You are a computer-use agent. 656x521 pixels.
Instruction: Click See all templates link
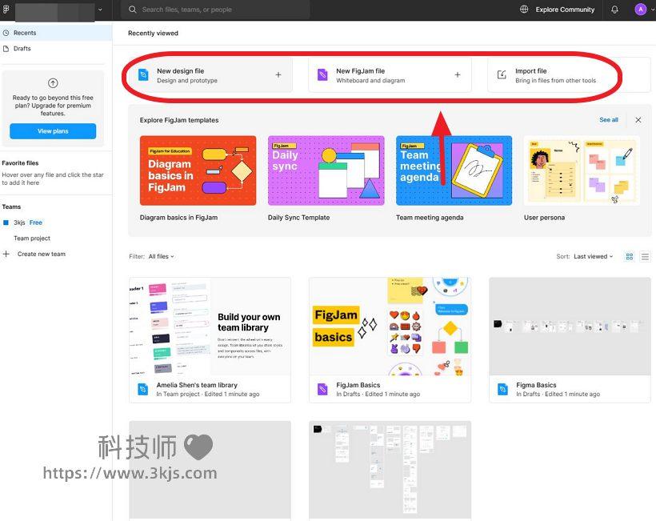click(609, 120)
